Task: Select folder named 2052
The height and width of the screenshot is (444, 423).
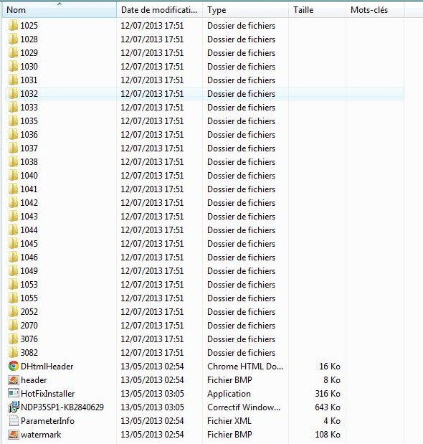Action: point(29,312)
